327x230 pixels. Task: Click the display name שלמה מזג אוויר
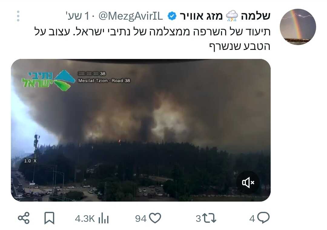[225, 16]
